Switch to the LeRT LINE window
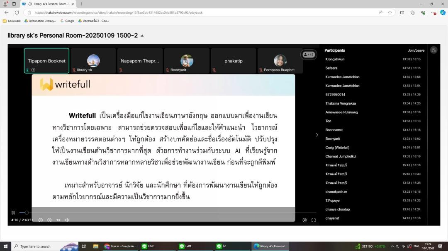The height and width of the screenshot is (251, 448). tap(195, 246)
